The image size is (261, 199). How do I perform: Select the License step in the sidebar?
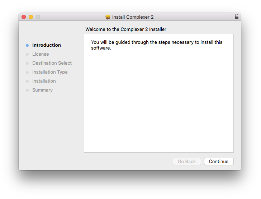41,54
